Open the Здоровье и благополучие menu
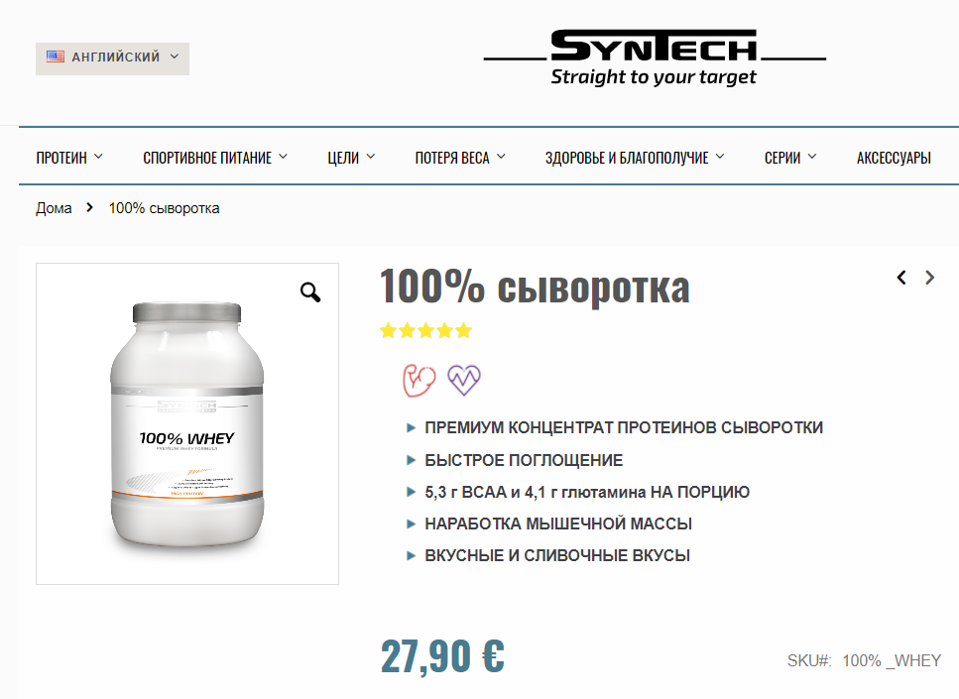The image size is (959, 699). pos(635,158)
